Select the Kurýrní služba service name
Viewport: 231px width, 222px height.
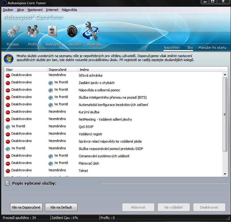click(89, 112)
